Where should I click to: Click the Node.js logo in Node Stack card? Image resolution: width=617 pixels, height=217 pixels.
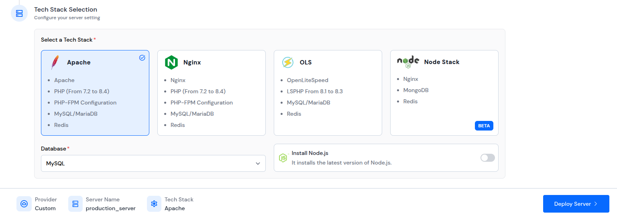coord(408,62)
